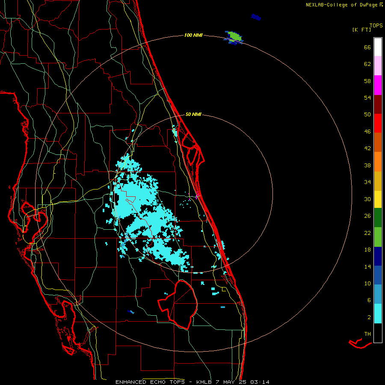Click the dark red swatch between 54 and 50
This screenshot has height=385, width=385.
pos(378,104)
